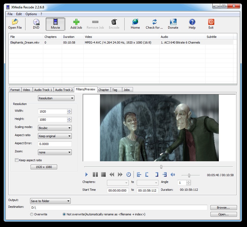Pause the preview playback
This screenshot has width=247, height=227.
pyautogui.click(x=95, y=175)
